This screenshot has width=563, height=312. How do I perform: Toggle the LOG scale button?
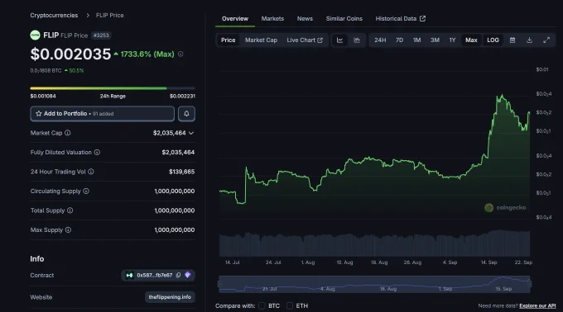coord(493,40)
